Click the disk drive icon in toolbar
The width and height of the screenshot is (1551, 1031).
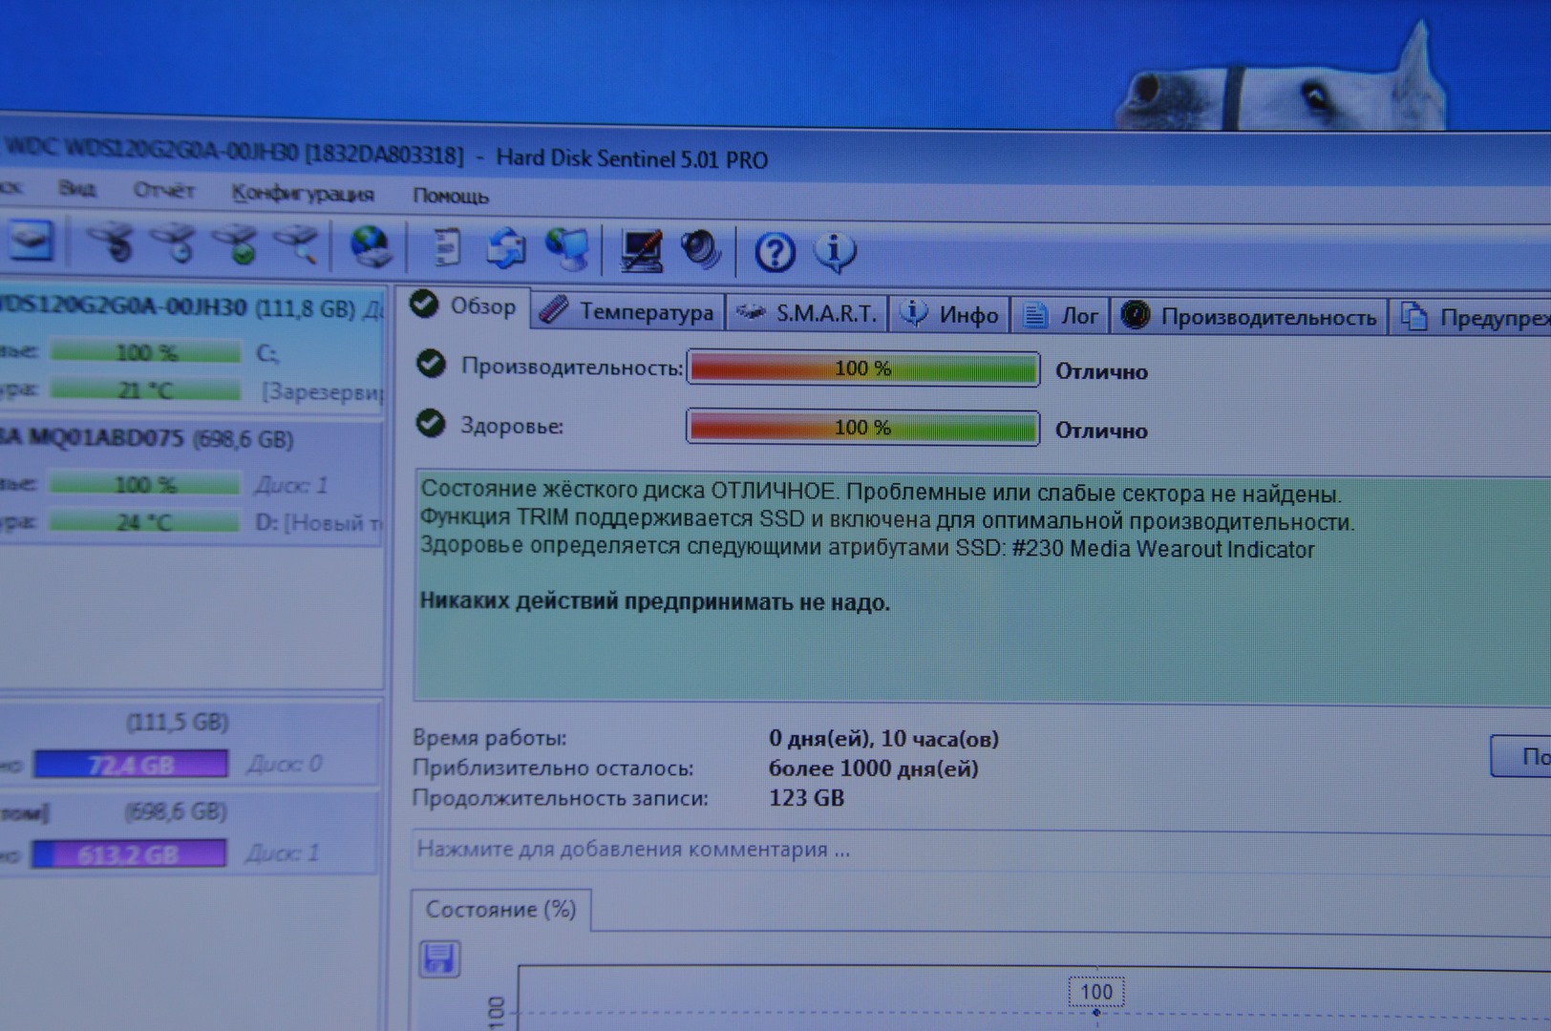(31, 241)
